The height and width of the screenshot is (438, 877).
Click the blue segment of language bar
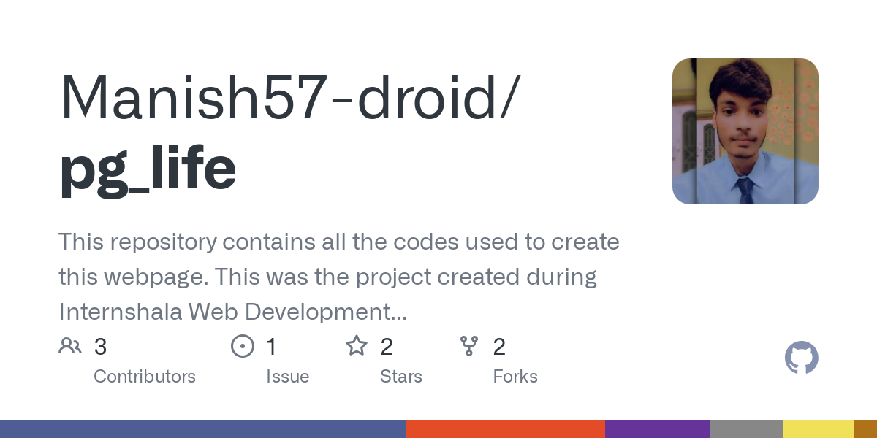click(x=203, y=429)
